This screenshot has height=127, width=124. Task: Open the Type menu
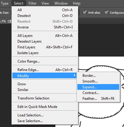5,3
